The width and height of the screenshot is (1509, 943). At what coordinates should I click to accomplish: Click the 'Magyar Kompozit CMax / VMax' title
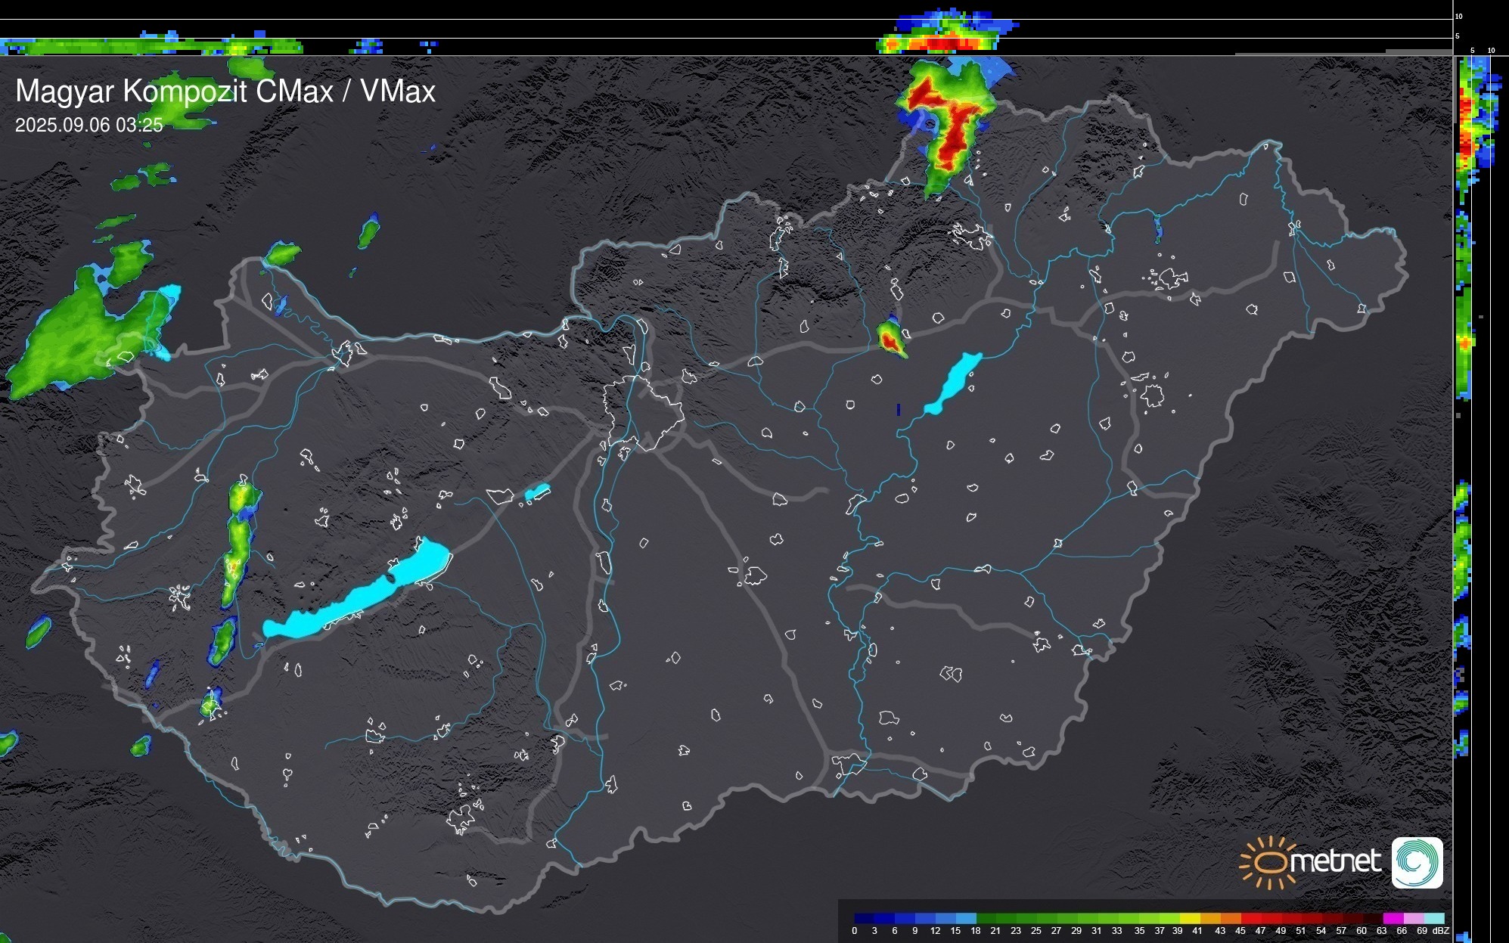click(x=225, y=92)
